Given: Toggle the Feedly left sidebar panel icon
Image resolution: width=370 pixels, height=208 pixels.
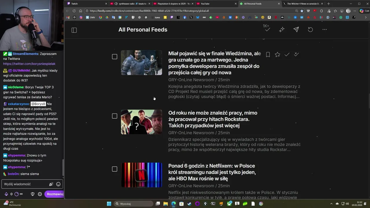Looking at the screenshot, I should [74, 30].
